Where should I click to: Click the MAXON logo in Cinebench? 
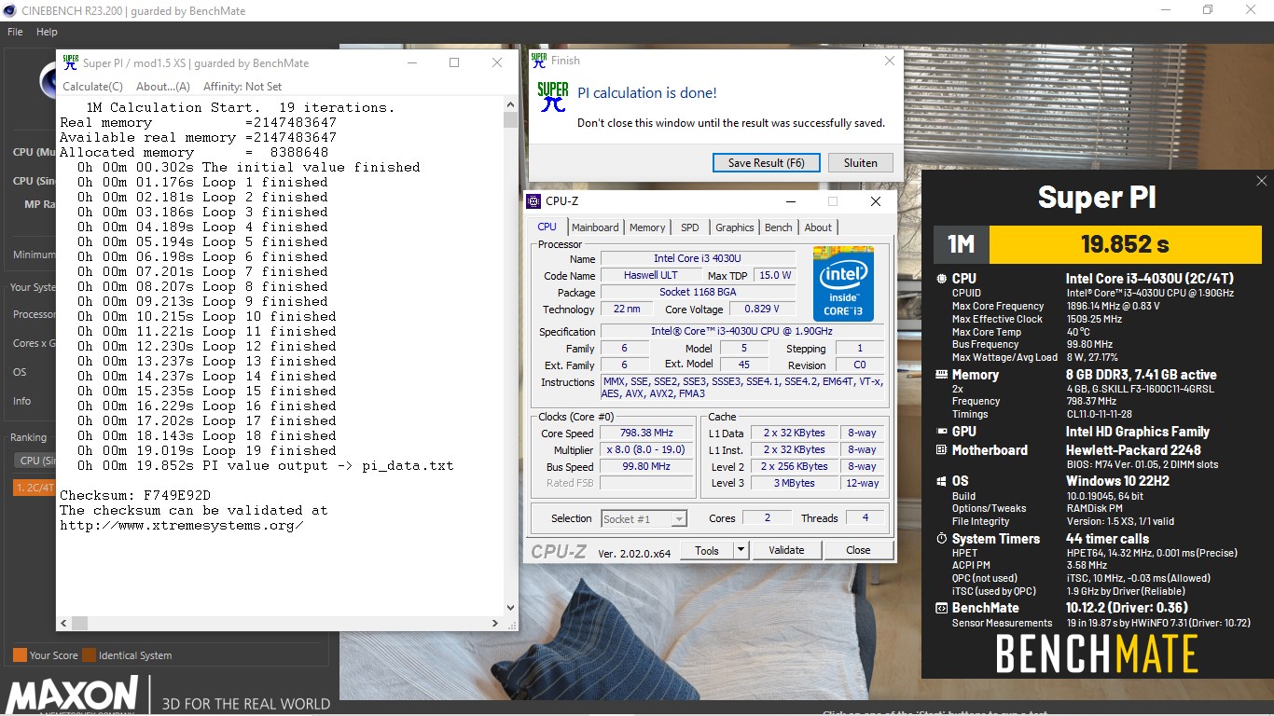tap(73, 694)
